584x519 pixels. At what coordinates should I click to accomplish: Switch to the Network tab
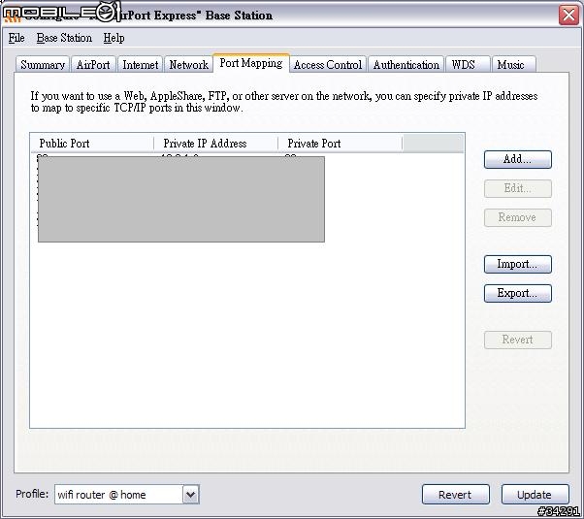(188, 64)
